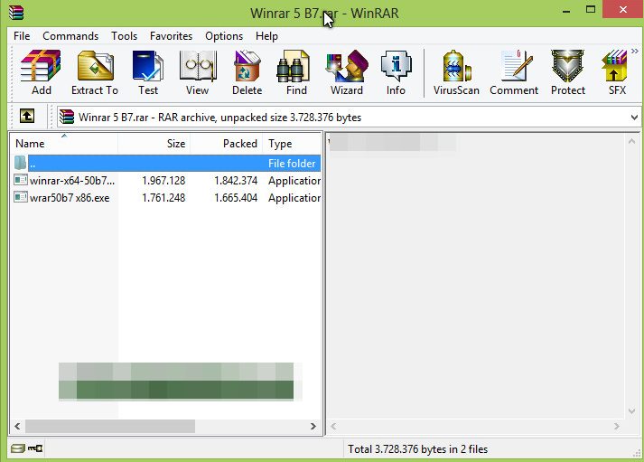Open the Commands menu

pos(70,36)
